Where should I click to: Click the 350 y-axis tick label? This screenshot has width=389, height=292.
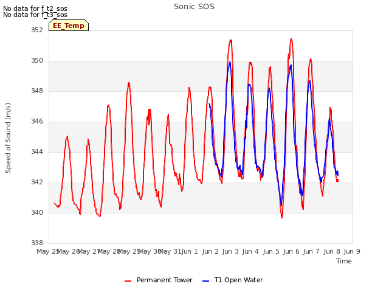37,61
